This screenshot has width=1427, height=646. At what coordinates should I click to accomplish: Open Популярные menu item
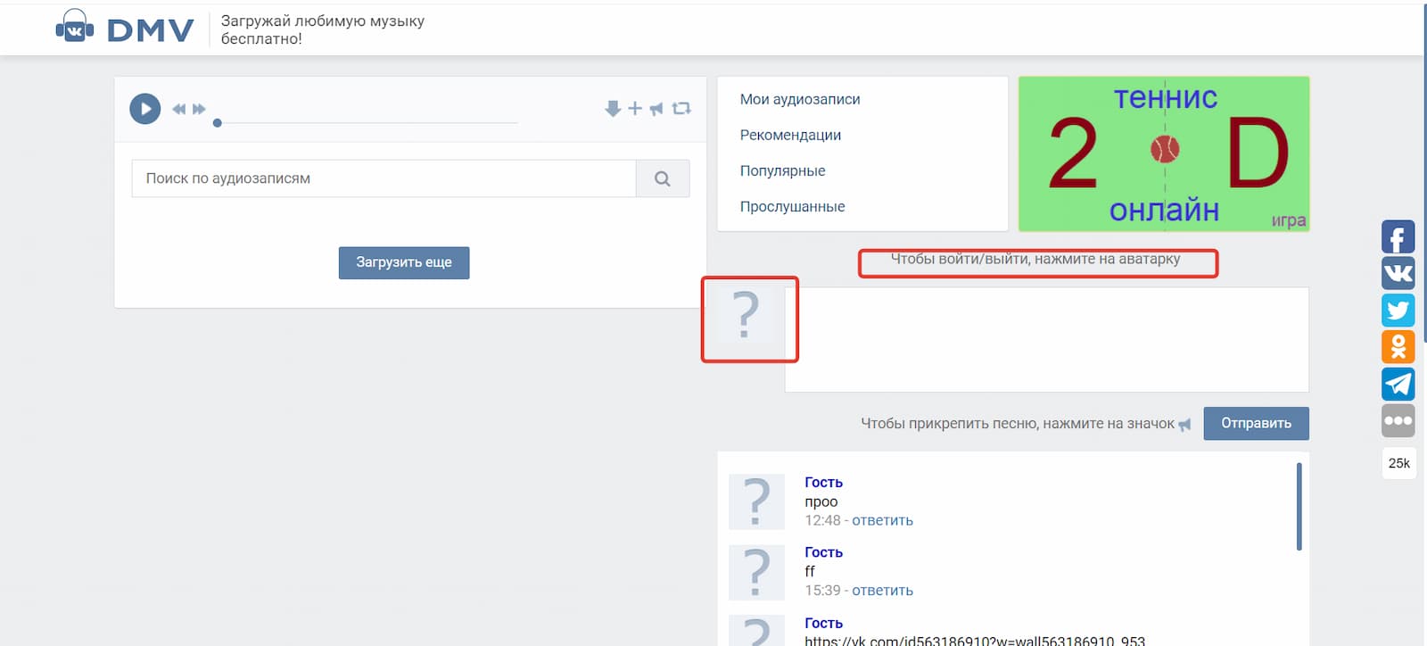point(782,170)
